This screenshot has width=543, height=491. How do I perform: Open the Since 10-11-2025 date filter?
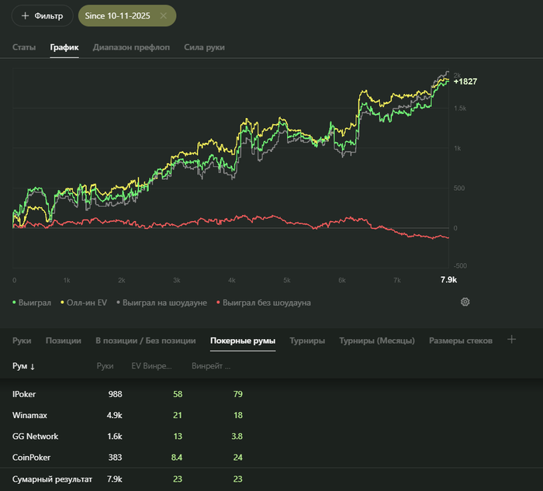click(117, 16)
